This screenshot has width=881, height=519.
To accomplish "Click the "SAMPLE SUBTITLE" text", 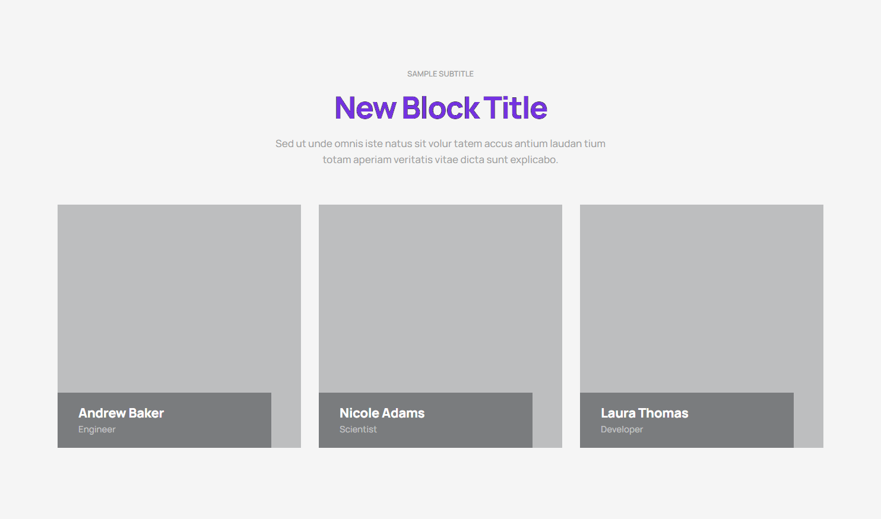I will pyautogui.click(x=440, y=74).
